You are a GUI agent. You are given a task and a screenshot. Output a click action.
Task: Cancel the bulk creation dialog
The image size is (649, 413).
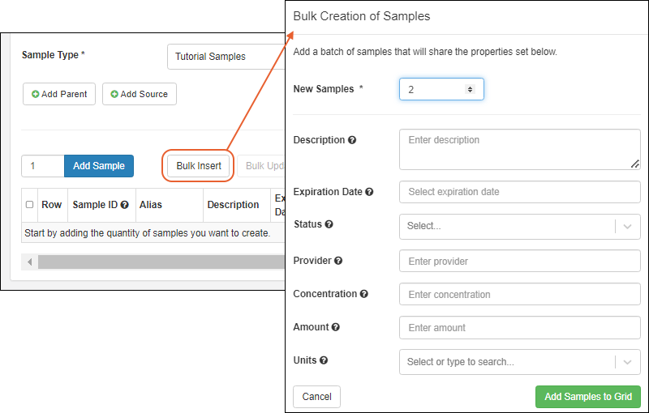tap(316, 397)
